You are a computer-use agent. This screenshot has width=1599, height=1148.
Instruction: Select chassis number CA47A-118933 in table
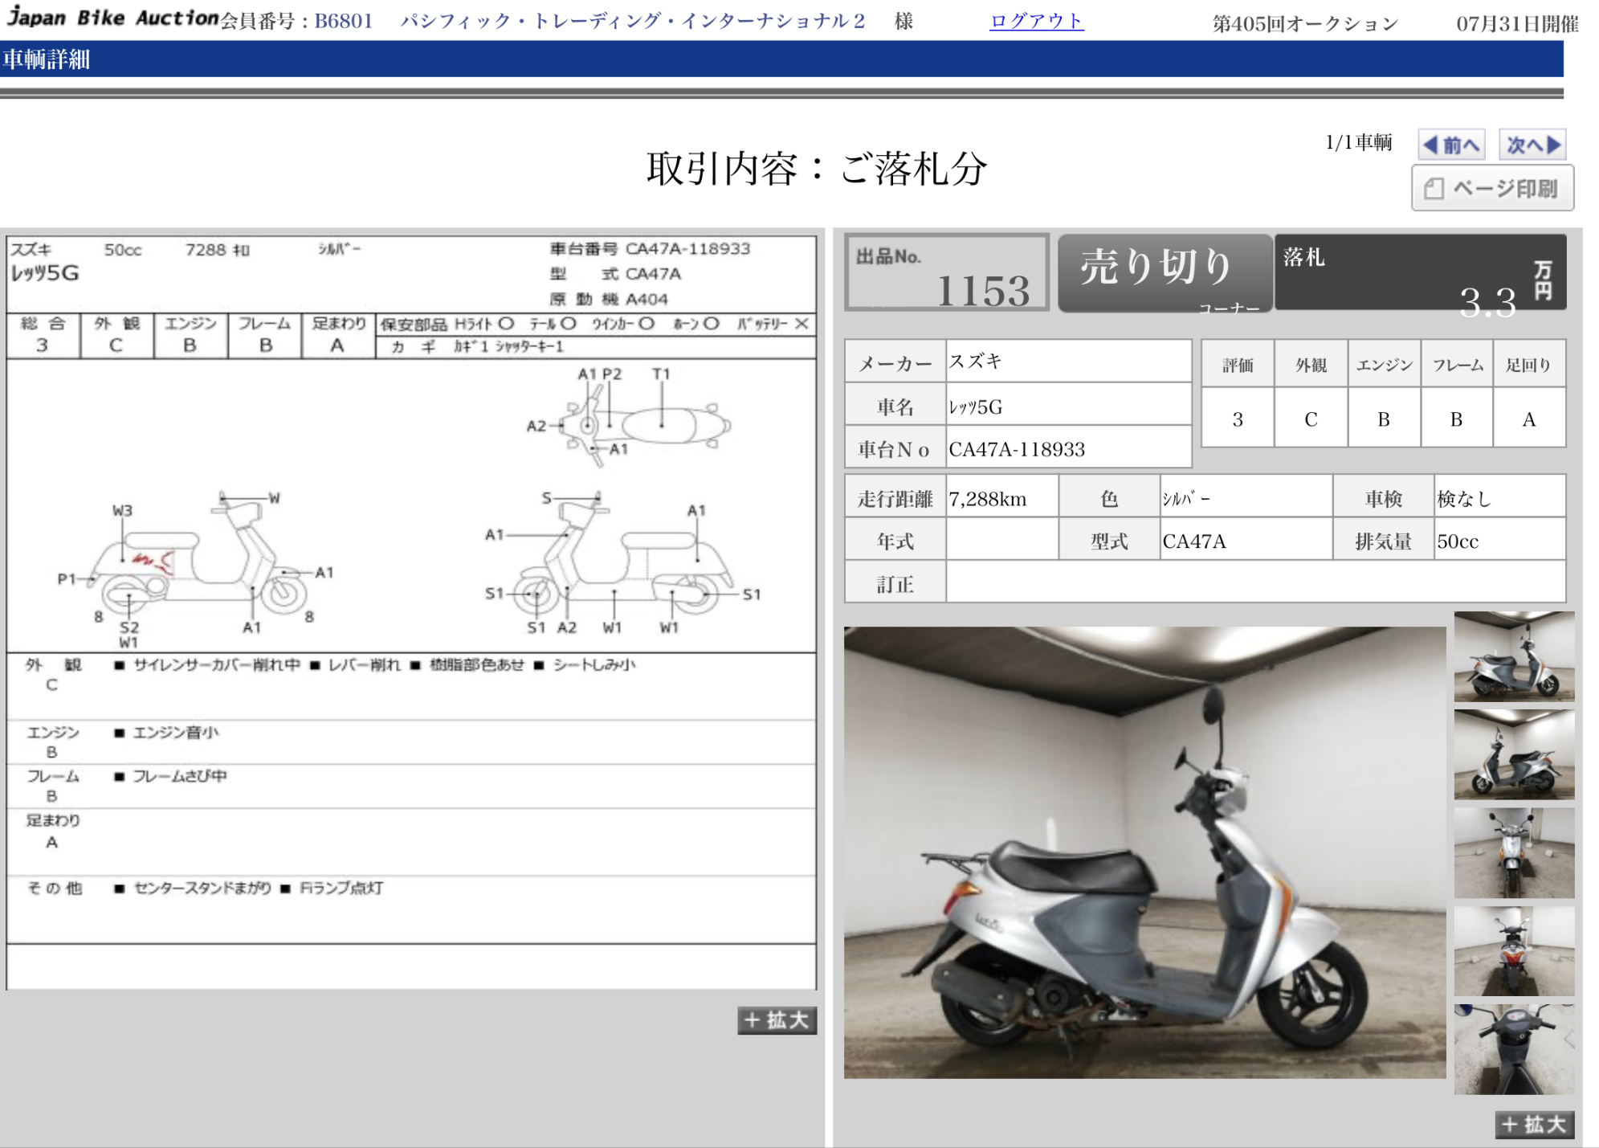click(x=1017, y=449)
